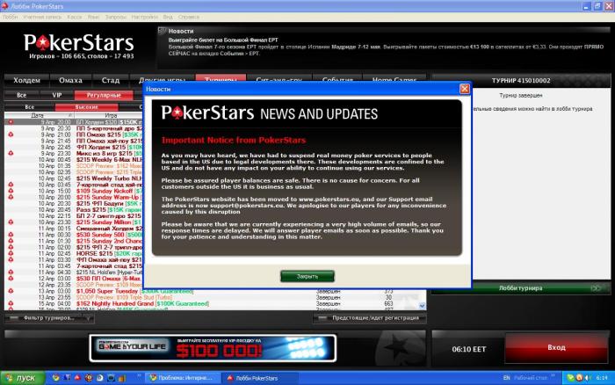Open the Лобби menu
615x385 pixels.
click(11, 17)
